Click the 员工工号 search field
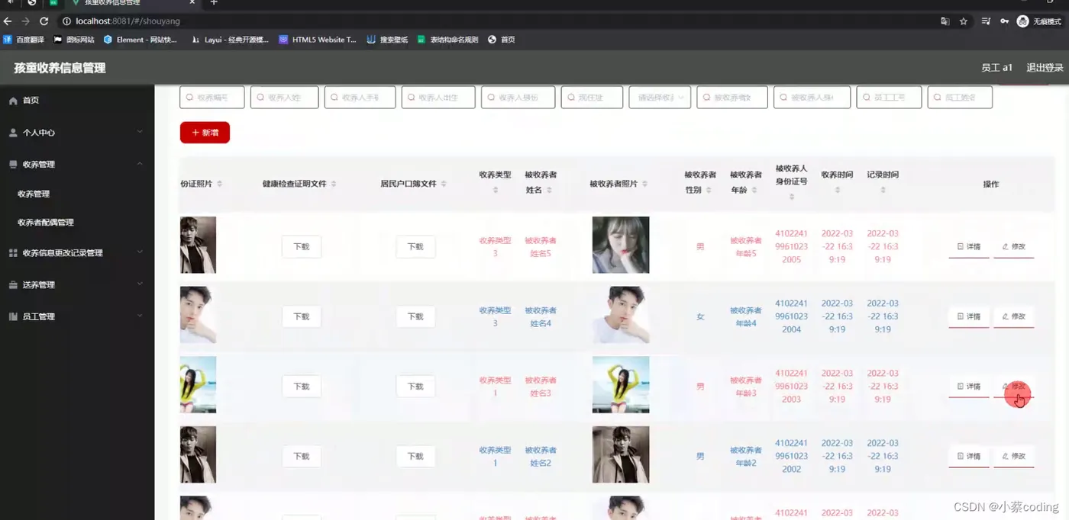 point(889,98)
